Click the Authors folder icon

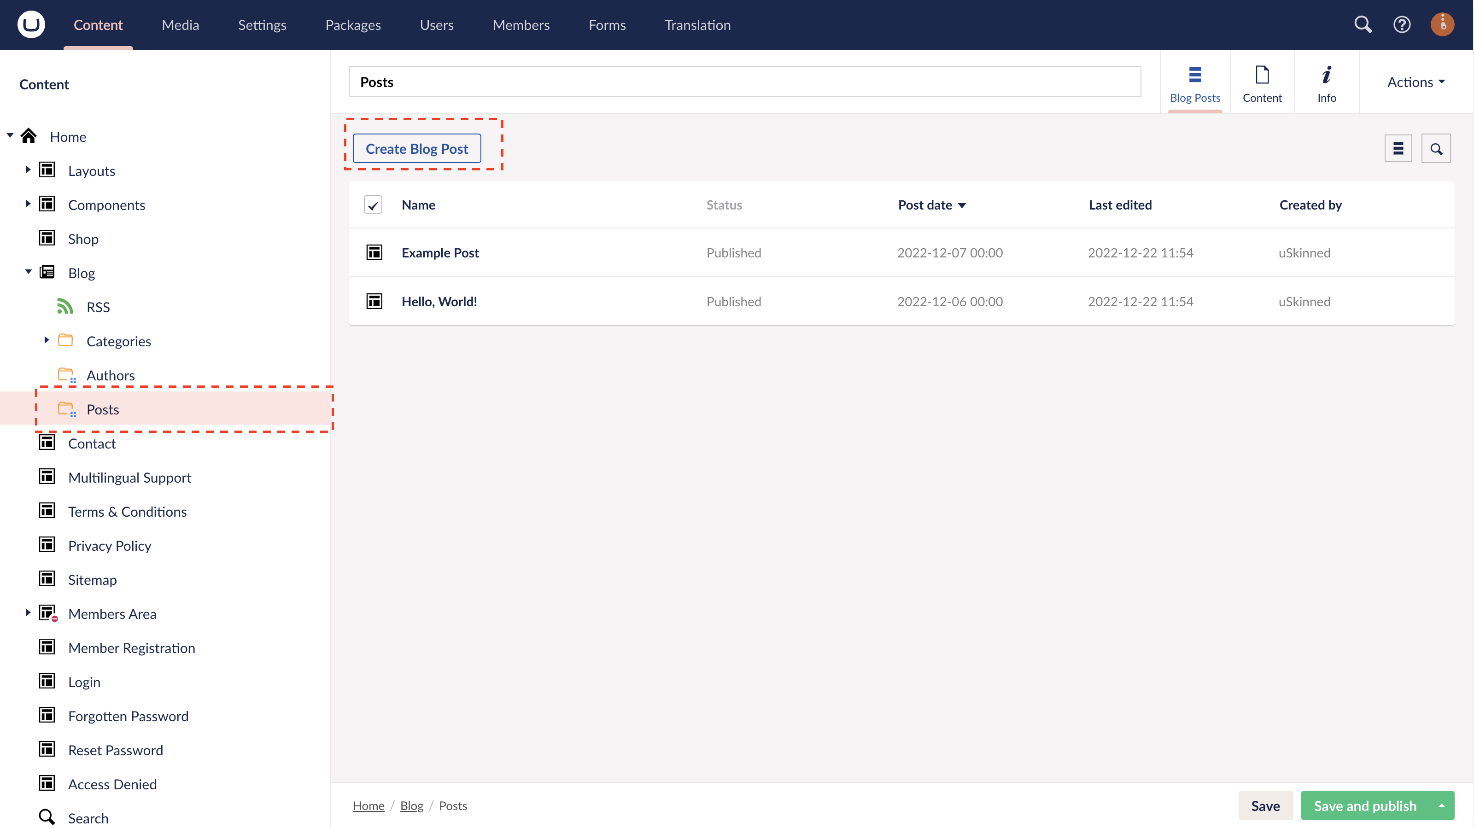click(66, 375)
